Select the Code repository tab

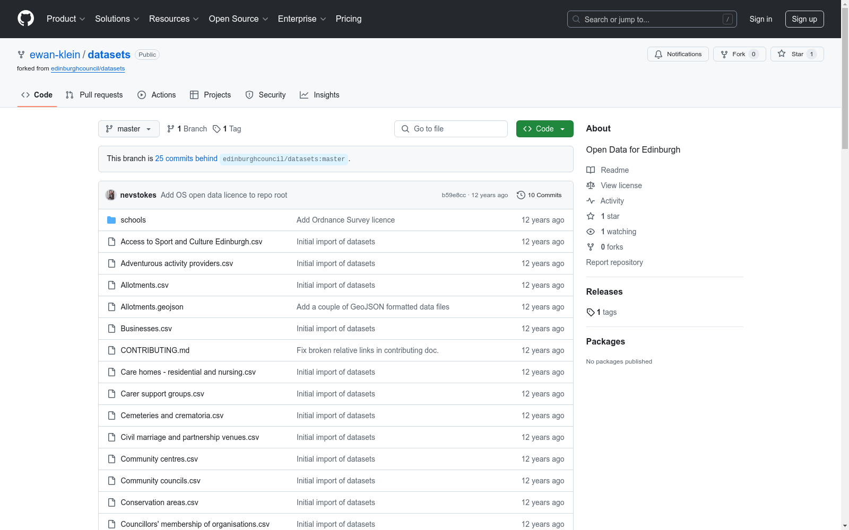click(37, 95)
